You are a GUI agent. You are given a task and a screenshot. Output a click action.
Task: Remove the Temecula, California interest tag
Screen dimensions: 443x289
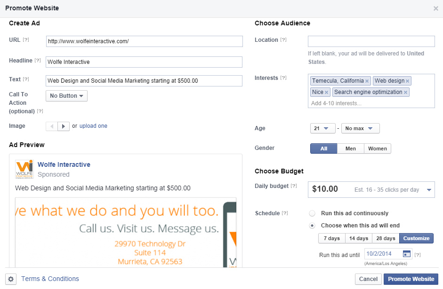tap(367, 81)
